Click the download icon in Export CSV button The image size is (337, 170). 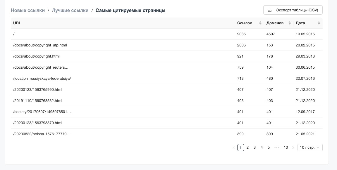270,10
